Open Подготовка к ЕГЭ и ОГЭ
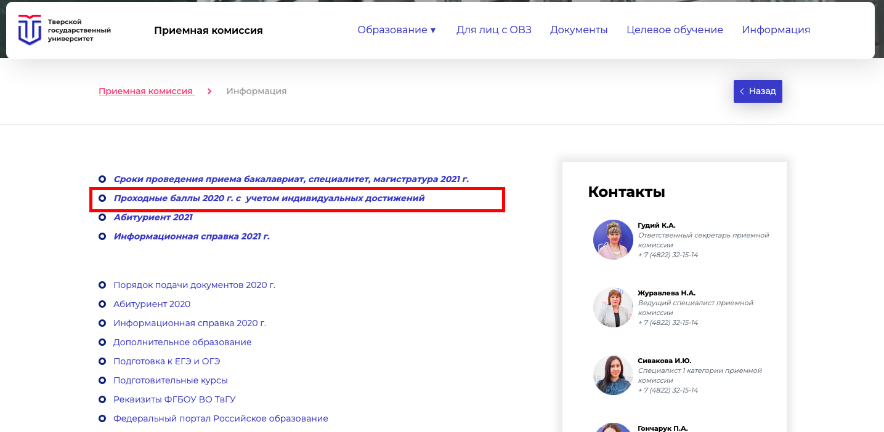The height and width of the screenshot is (432, 884). (166, 361)
